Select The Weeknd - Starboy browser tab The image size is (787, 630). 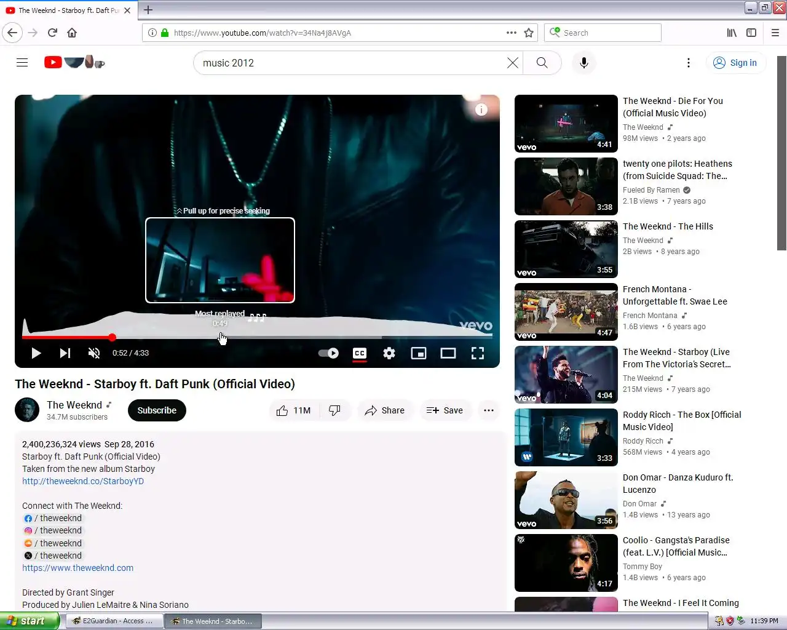(x=68, y=10)
